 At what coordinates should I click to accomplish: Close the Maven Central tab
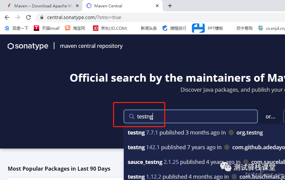(x=157, y=6)
